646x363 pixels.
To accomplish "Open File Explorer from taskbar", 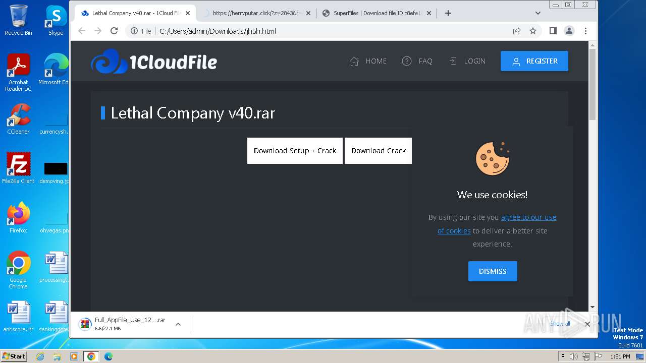I will 57,356.
